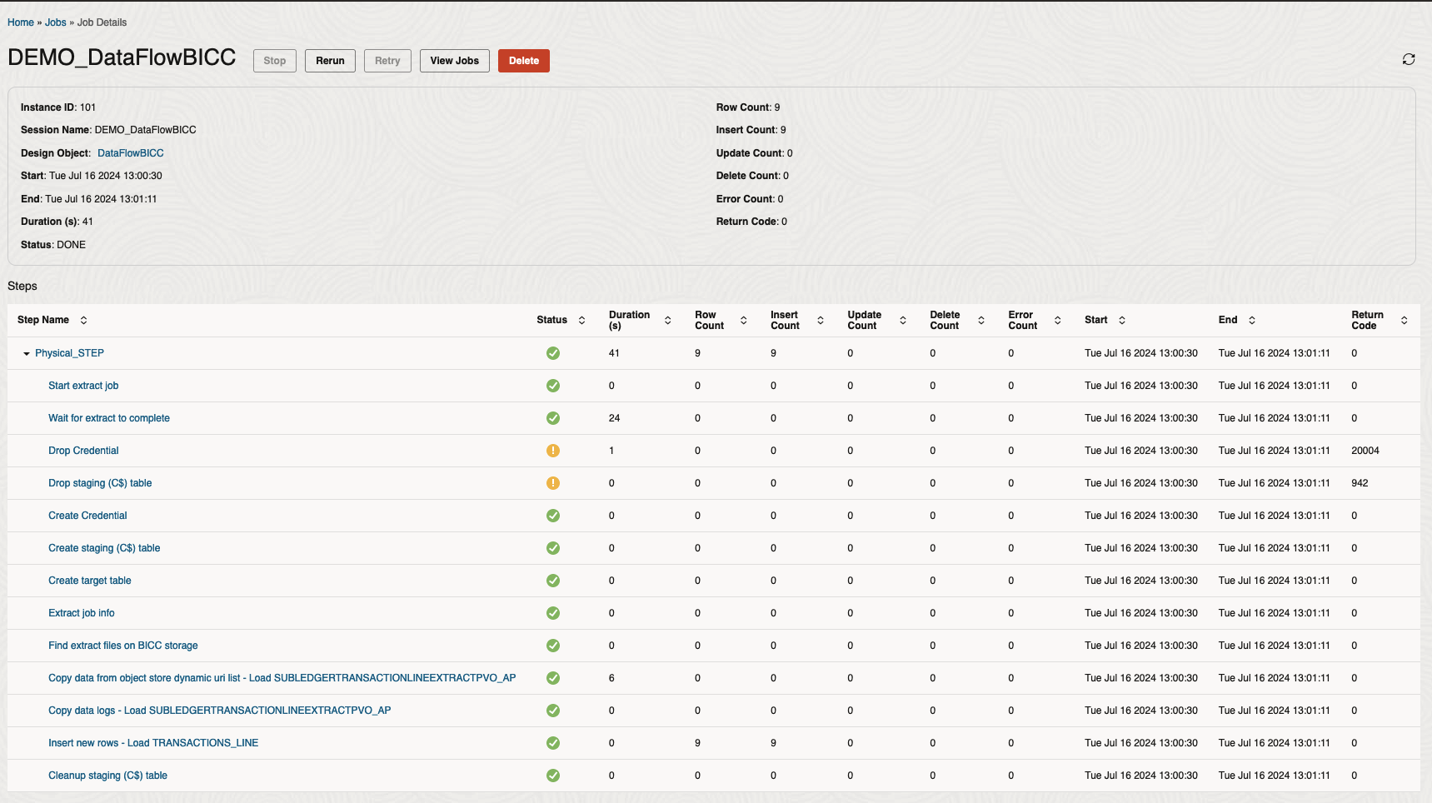Sort by Row Count column arrows
Screen dimensions: 1432x803
tap(743, 320)
